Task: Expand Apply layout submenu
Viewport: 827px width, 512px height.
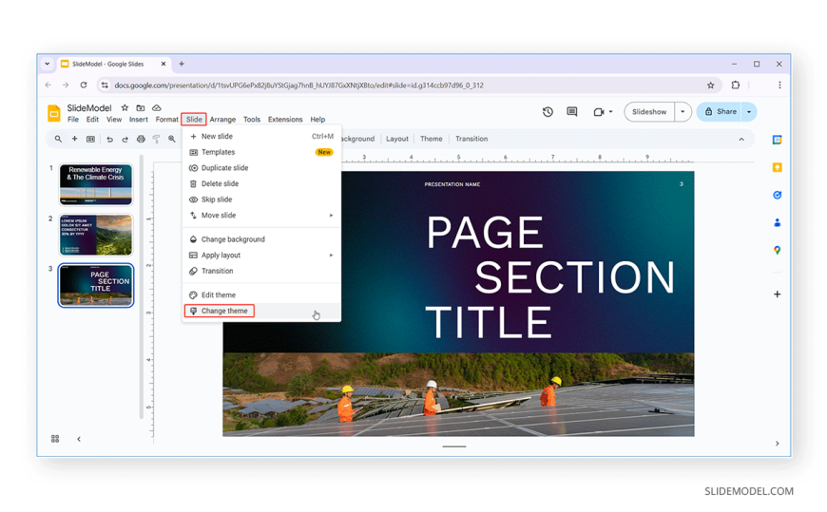Action: point(331,256)
